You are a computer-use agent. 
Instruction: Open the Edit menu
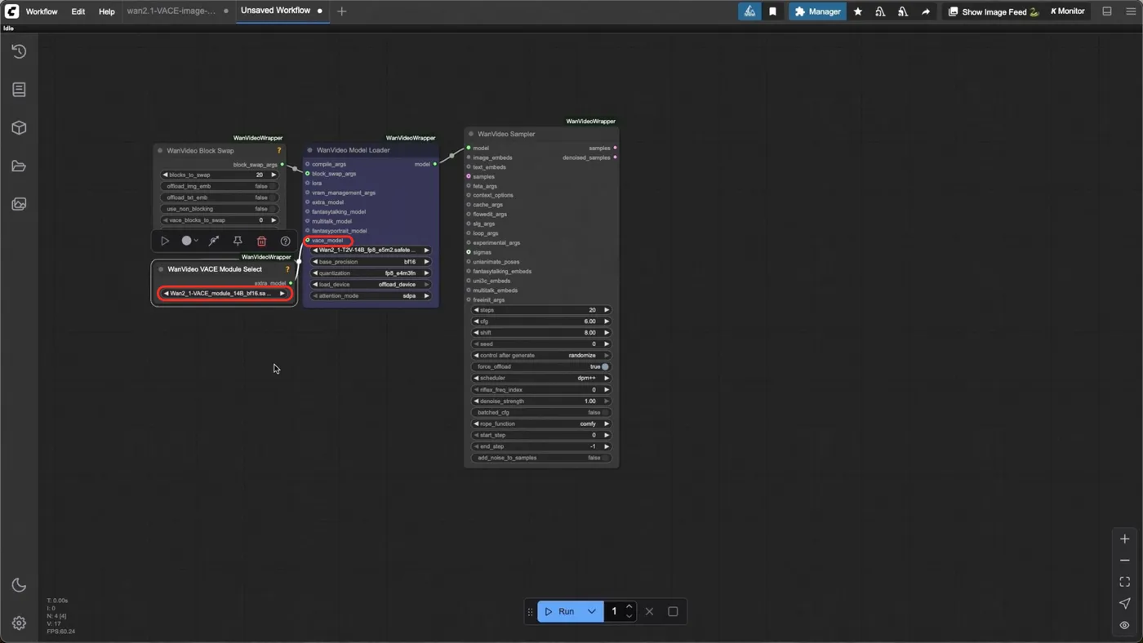click(x=78, y=11)
